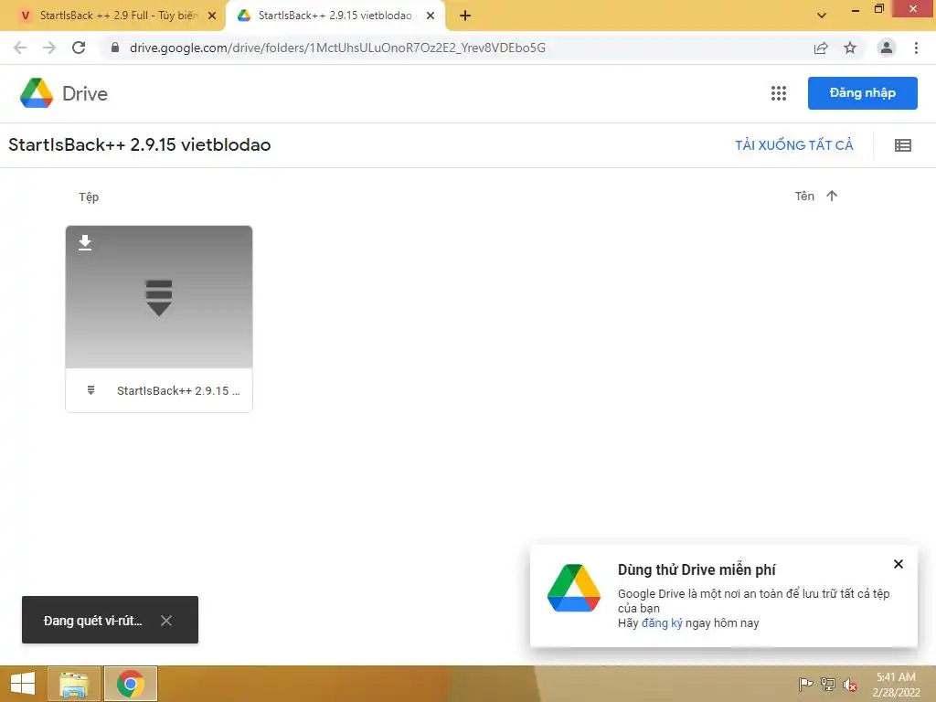Close the Try Drive free popup
Image resolution: width=936 pixels, height=702 pixels.
pyautogui.click(x=899, y=564)
